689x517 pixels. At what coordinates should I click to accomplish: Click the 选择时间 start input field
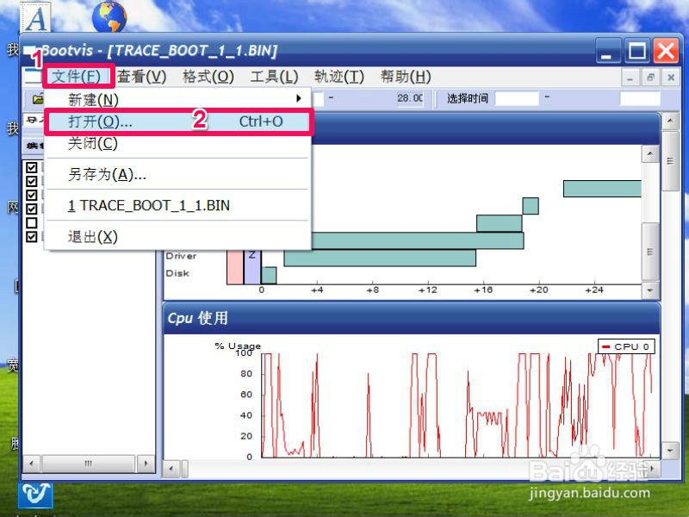pos(517,98)
